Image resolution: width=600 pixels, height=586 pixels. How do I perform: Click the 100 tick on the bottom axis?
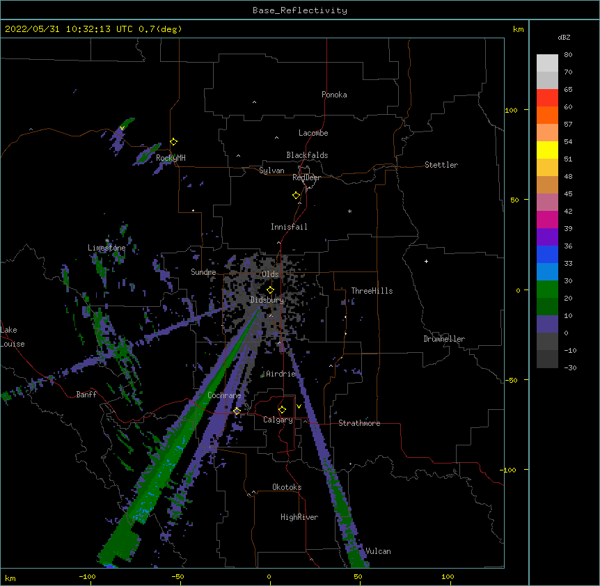tap(448, 576)
